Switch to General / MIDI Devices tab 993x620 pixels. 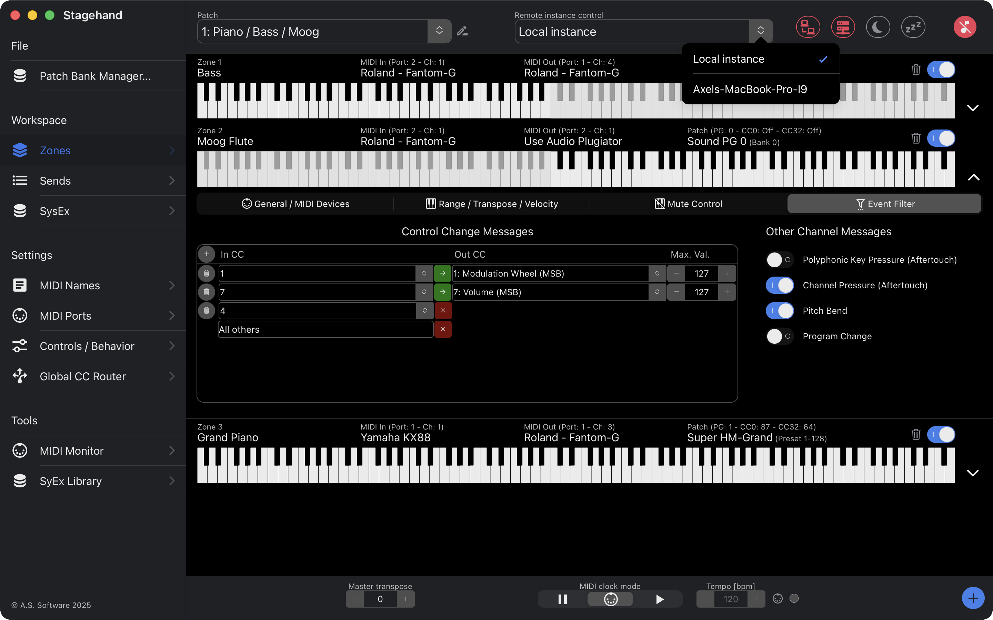tap(295, 204)
